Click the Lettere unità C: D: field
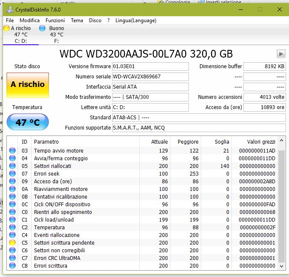The height and width of the screenshot is (277, 289). click(x=150, y=107)
